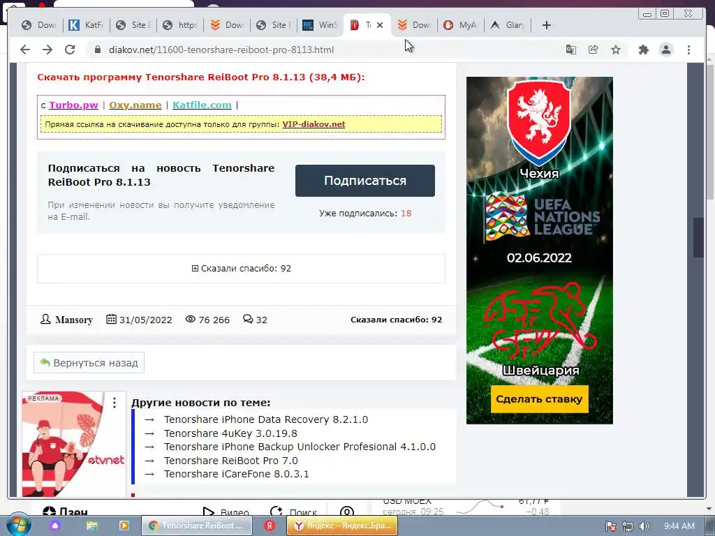
Task: Open the Google Translate page icon
Action: click(x=571, y=50)
